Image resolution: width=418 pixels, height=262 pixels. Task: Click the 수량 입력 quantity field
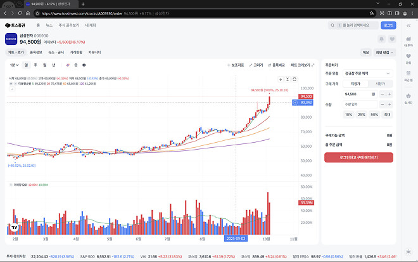coord(361,104)
